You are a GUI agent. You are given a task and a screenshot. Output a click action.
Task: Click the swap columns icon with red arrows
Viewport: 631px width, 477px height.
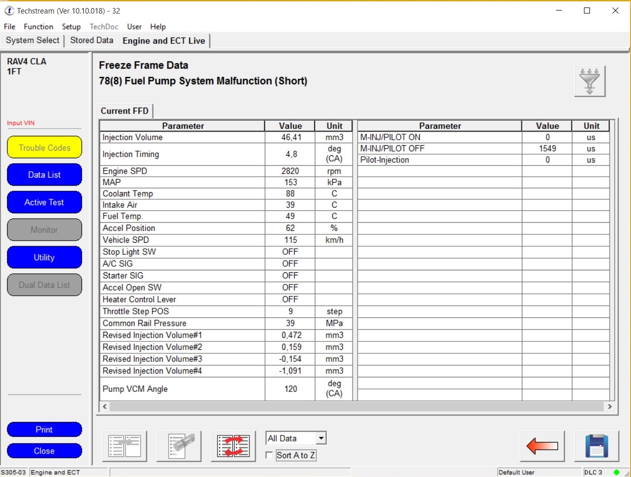[x=233, y=445]
